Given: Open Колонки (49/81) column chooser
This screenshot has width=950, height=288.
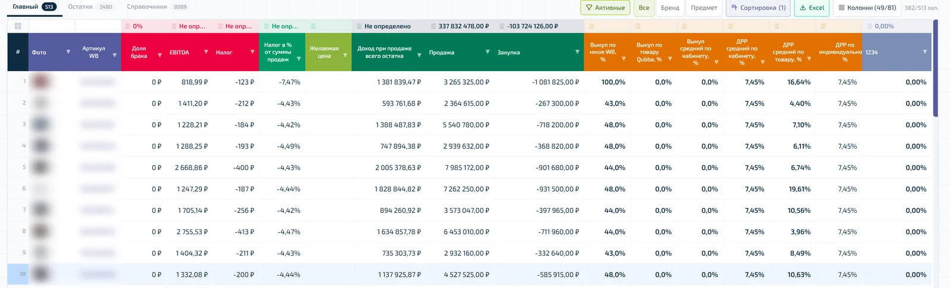Looking at the screenshot, I should 867,8.
